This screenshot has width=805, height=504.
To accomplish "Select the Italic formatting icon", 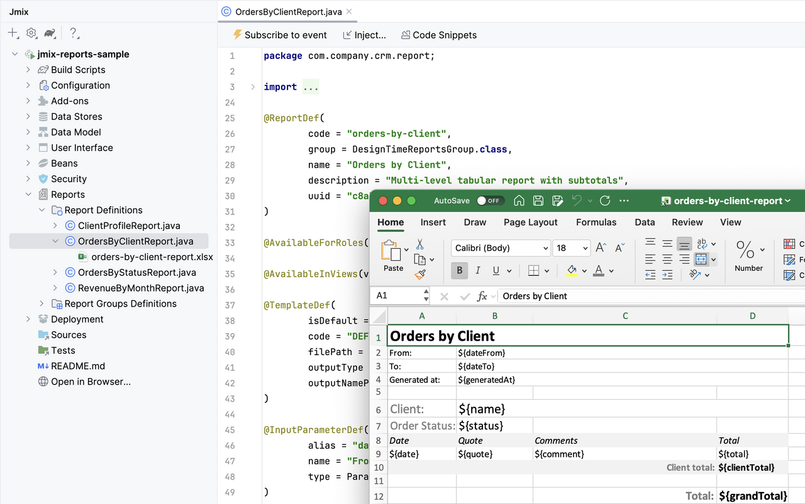I will coord(477,270).
